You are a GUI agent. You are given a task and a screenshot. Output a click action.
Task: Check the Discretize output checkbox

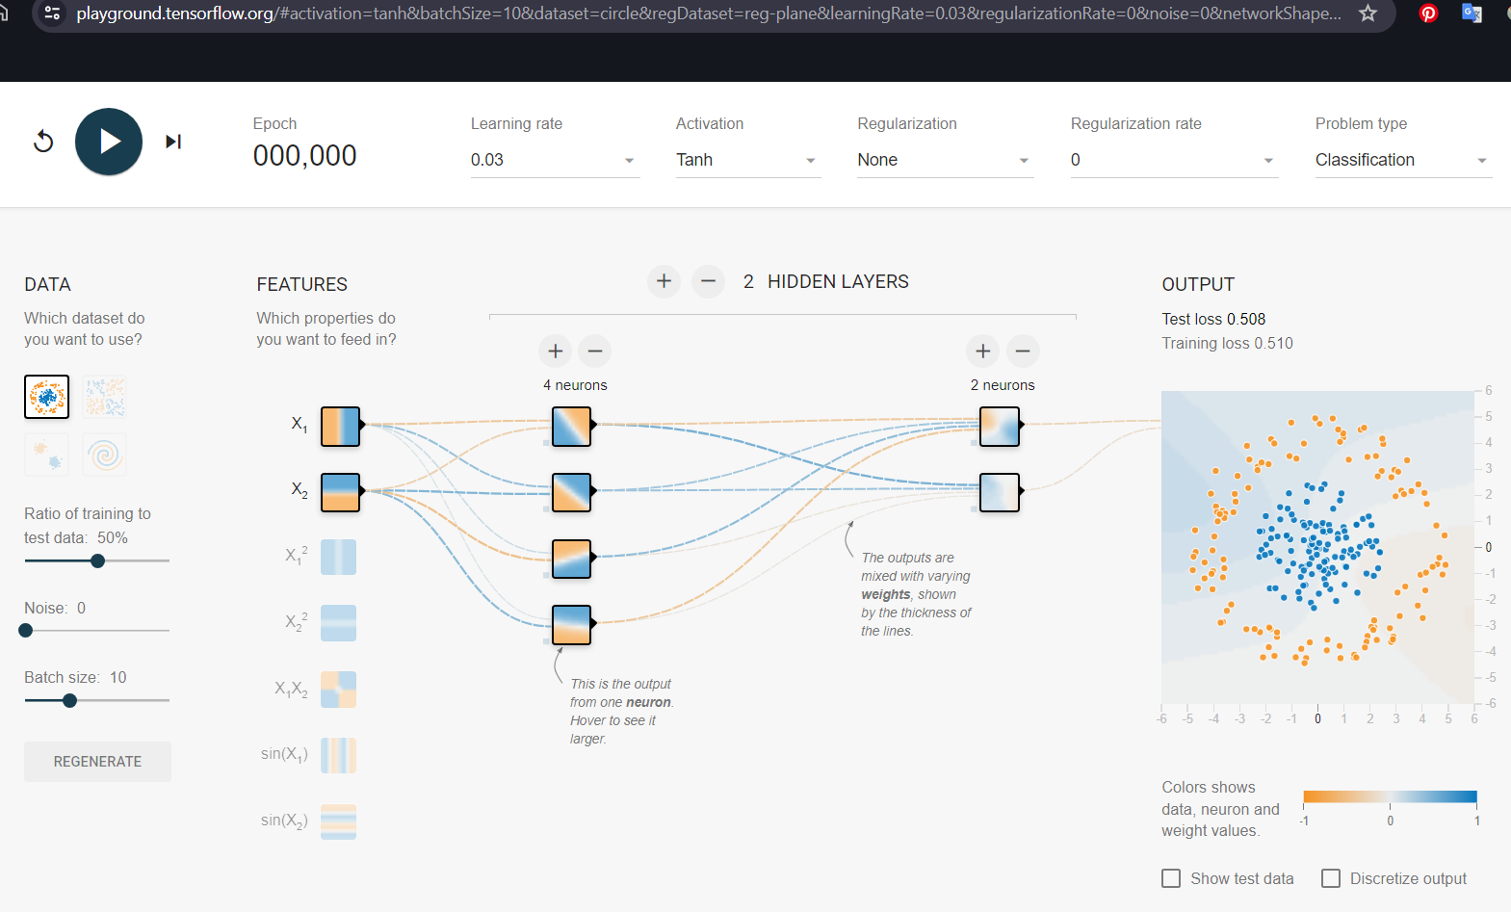[1331, 878]
